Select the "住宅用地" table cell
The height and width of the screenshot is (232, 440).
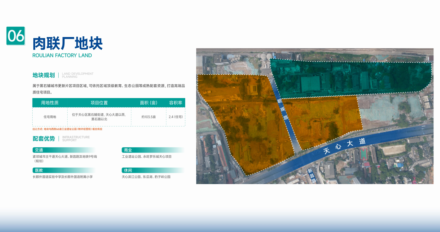pyautogui.click(x=50, y=117)
